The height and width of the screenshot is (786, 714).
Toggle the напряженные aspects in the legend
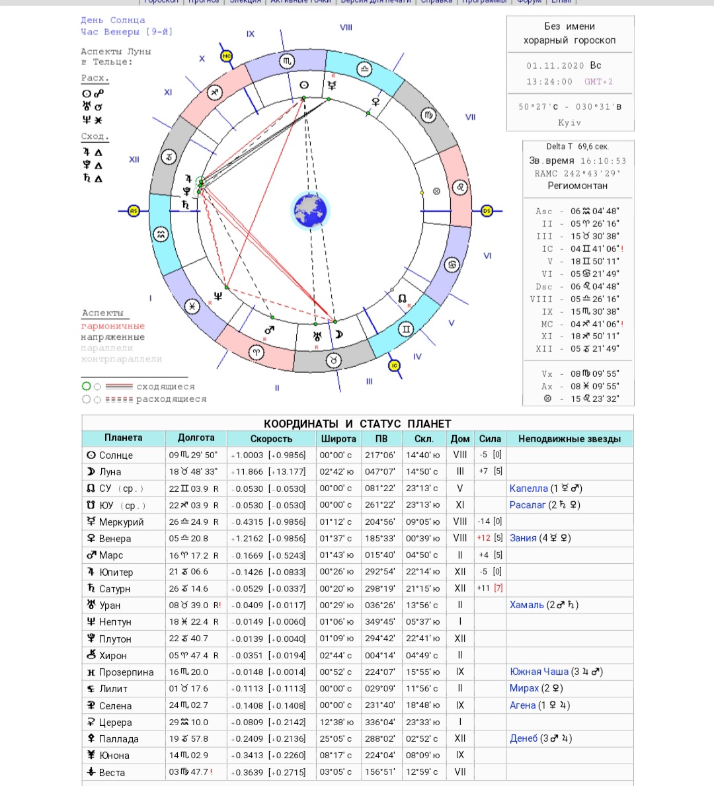[x=112, y=337]
